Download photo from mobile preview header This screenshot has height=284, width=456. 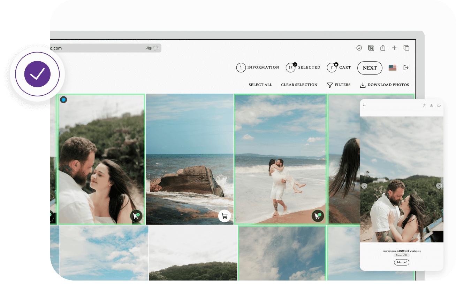click(432, 105)
